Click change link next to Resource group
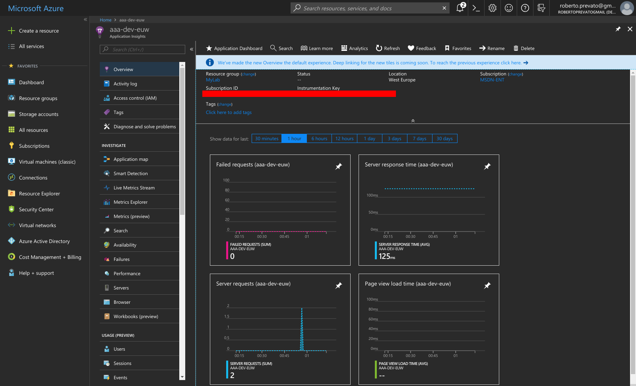636x386 pixels. click(x=248, y=74)
